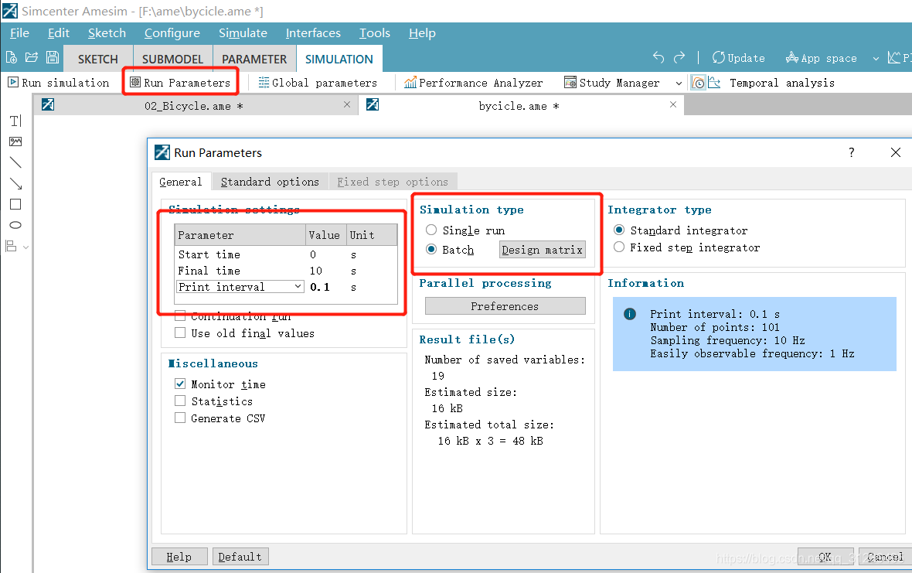Image resolution: width=912 pixels, height=573 pixels.
Task: Click the Final time value 10
Action: tap(316, 271)
